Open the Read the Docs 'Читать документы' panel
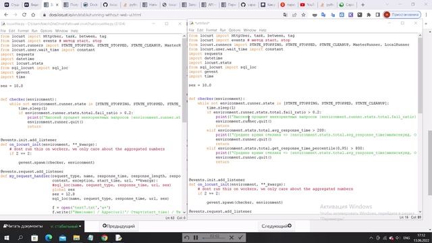 (x=23, y=226)
